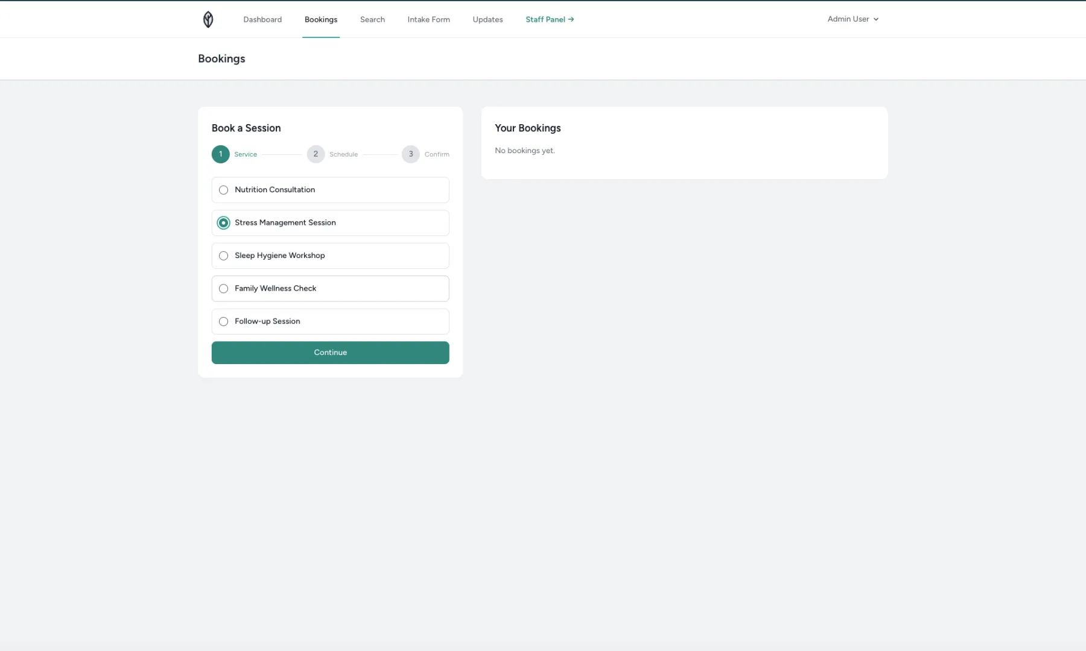Click the Continue button
This screenshot has height=651, width=1086.
(x=330, y=353)
